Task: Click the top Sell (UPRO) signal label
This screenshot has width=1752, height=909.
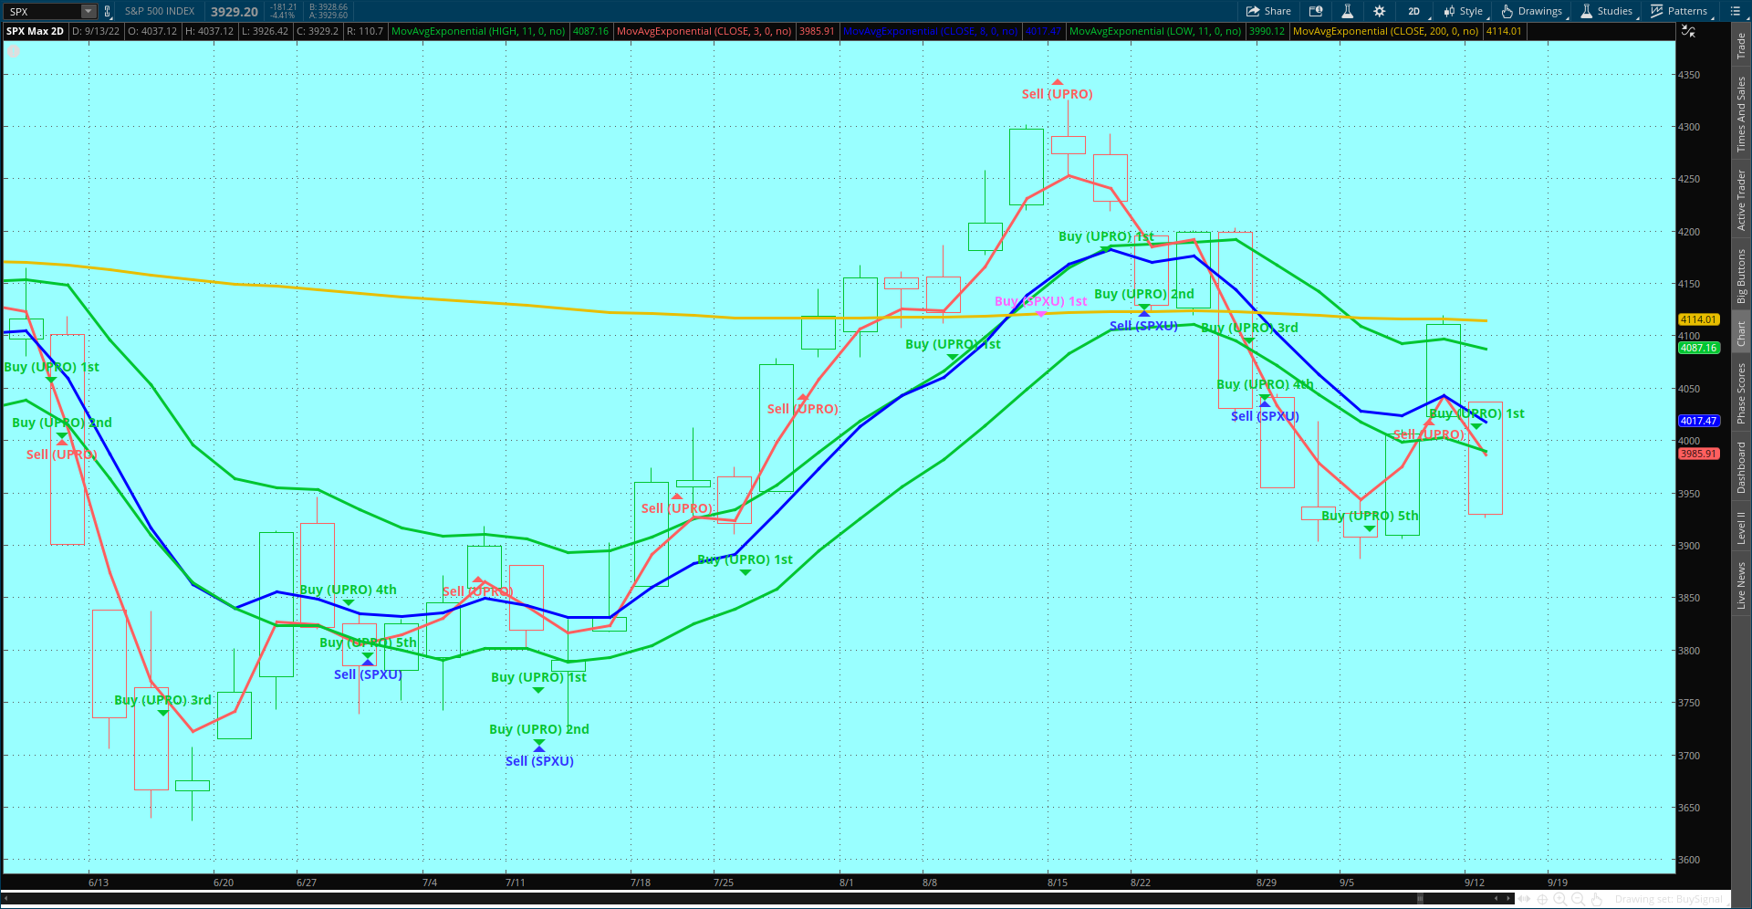Action: (1057, 94)
